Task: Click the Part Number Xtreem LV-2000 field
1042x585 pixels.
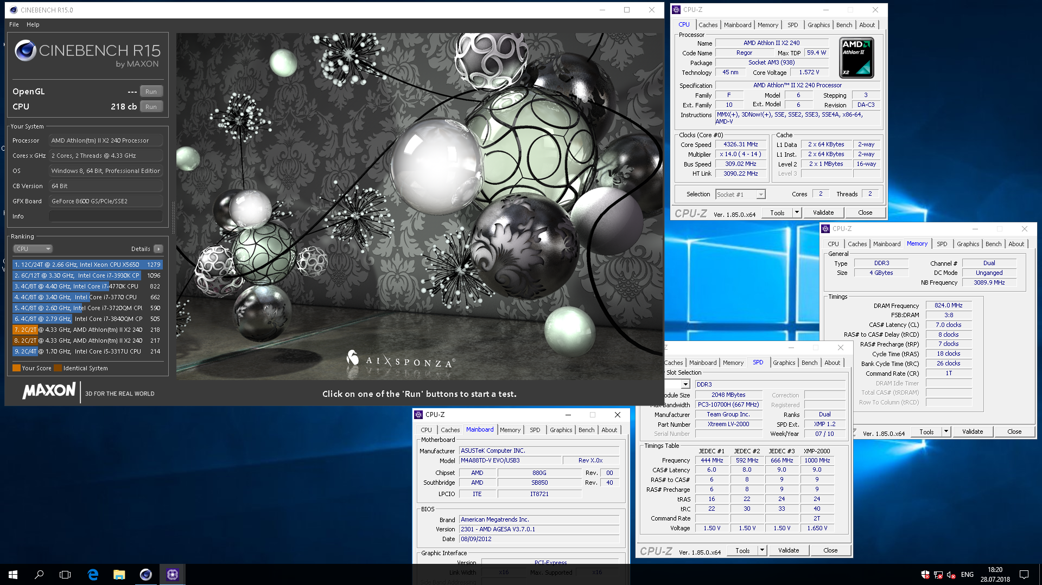Action: coord(728,425)
